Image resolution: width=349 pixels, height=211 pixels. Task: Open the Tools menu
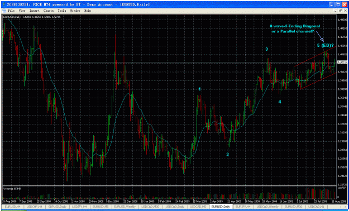(62, 11)
